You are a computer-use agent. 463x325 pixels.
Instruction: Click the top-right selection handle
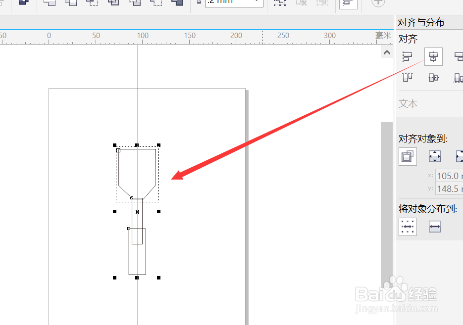point(158,145)
